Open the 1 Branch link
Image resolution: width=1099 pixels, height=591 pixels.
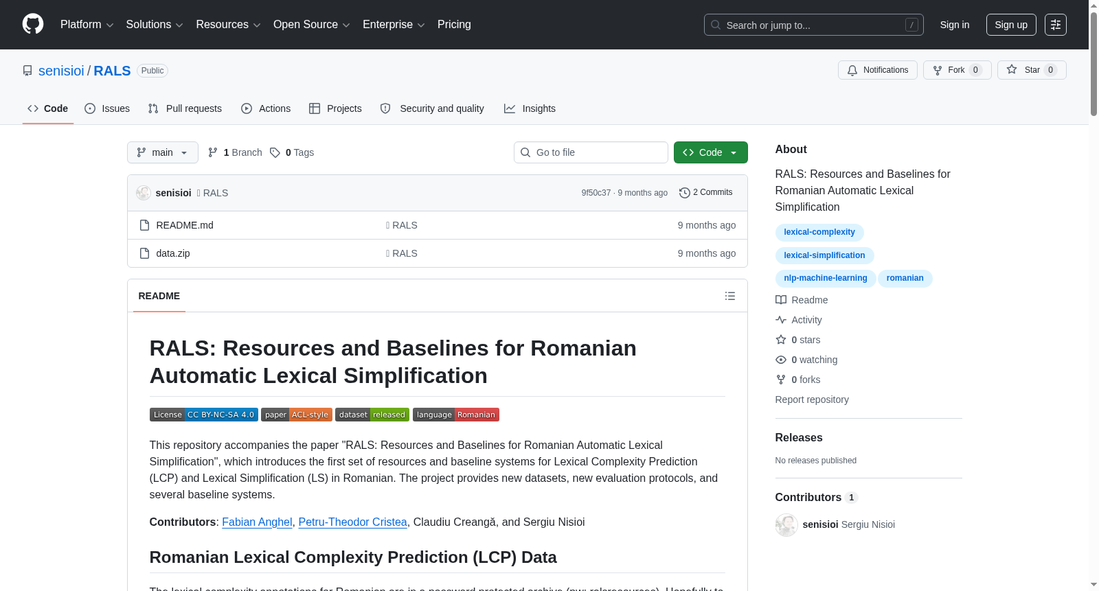[x=236, y=152]
